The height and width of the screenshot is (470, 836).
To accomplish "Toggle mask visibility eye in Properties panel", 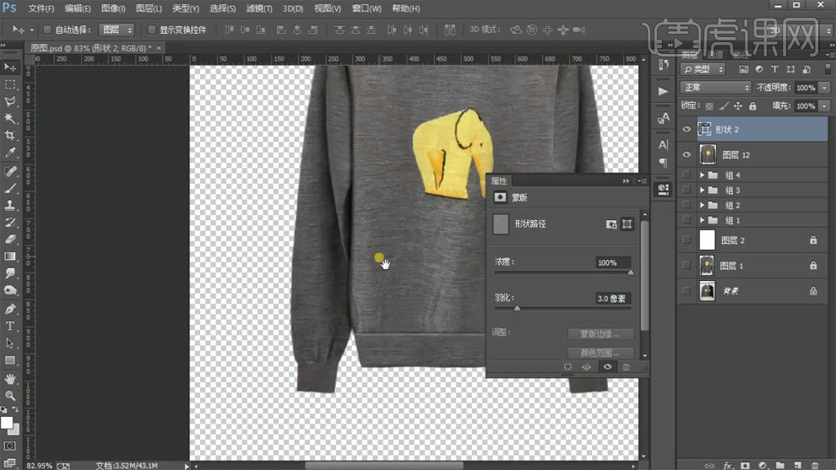I will [607, 366].
